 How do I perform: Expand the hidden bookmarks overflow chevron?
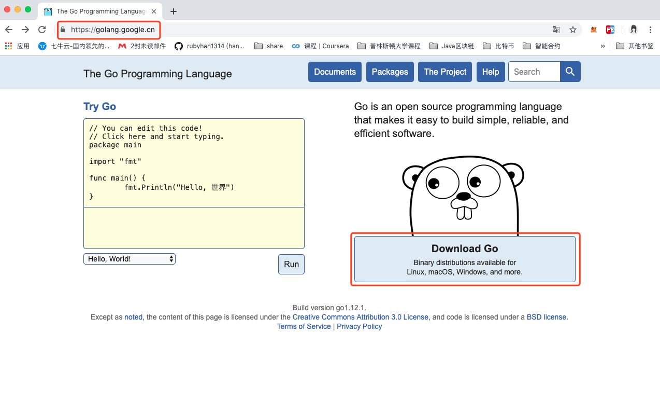pos(602,46)
